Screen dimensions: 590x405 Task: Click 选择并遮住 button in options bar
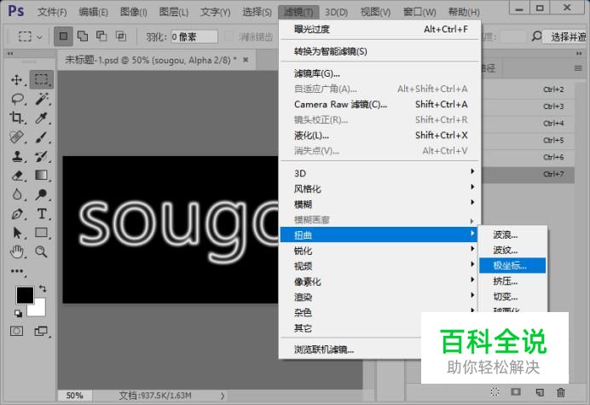566,37
